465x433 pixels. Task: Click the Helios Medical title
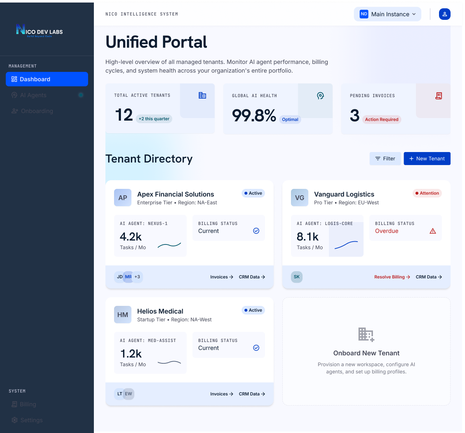[160, 311]
